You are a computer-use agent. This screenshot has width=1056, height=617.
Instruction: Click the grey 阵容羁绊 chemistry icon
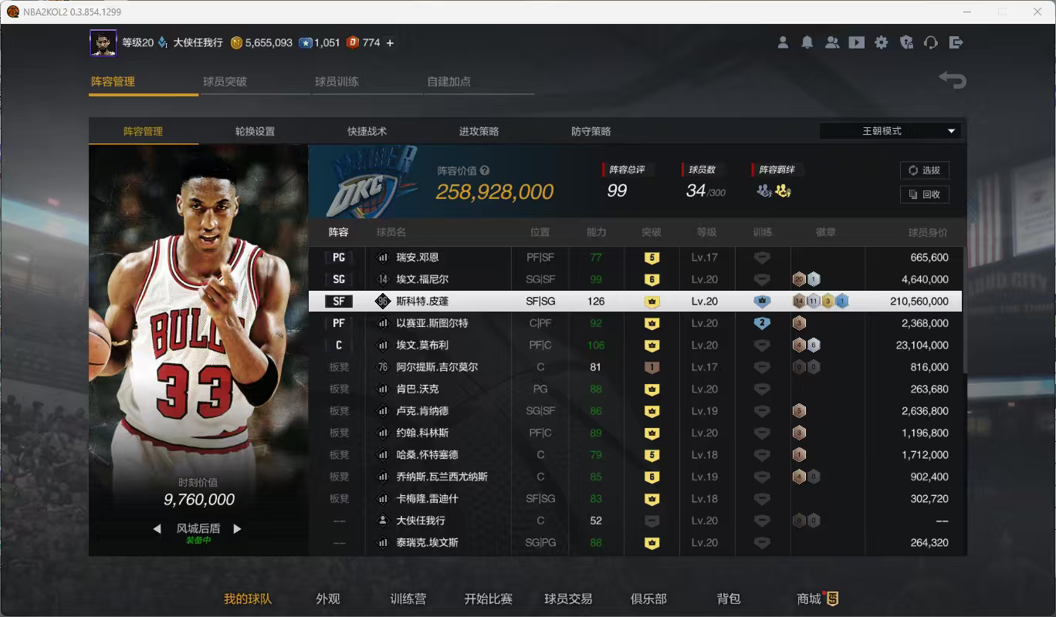(x=764, y=190)
